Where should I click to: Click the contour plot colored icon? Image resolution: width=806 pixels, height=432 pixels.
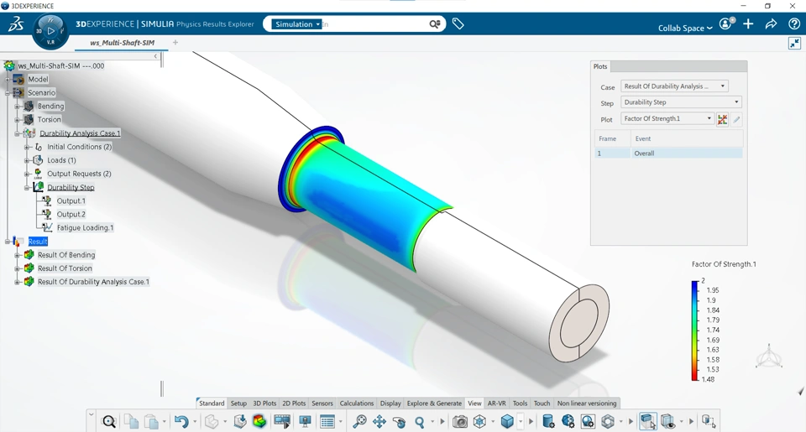[259, 422]
